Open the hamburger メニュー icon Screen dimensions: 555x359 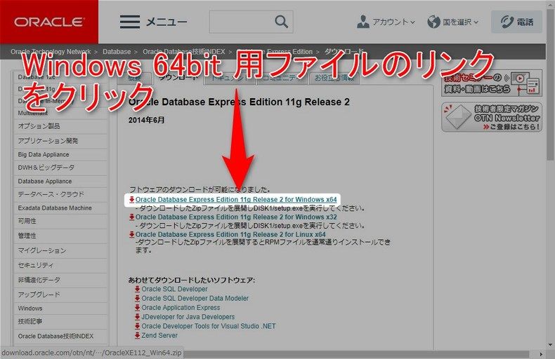coord(129,22)
